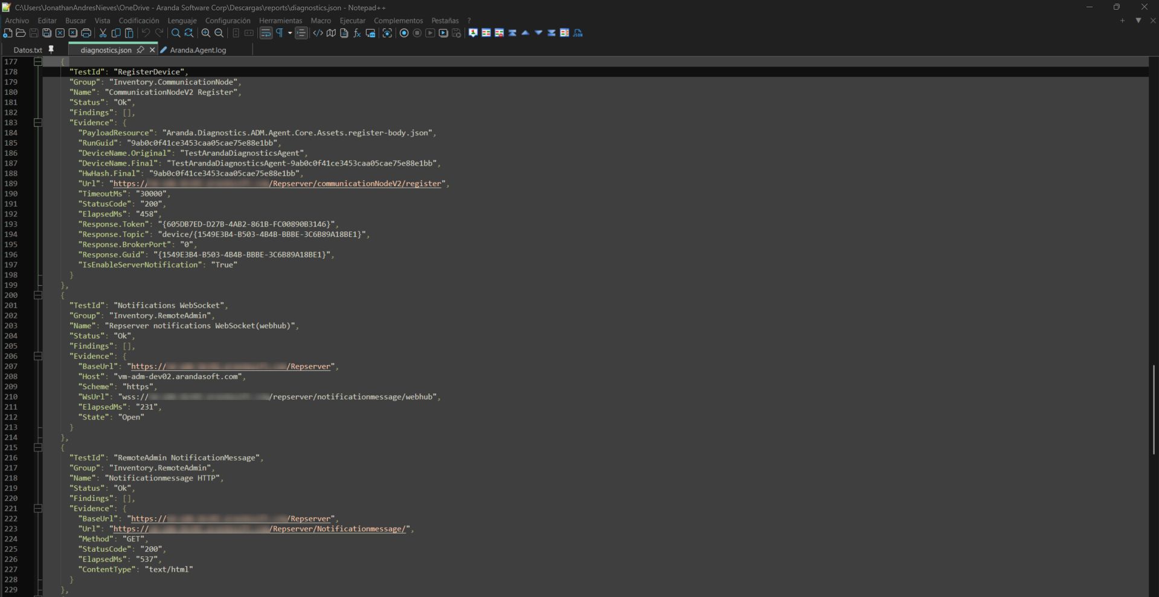Toggle the indent guide button

[x=301, y=33]
